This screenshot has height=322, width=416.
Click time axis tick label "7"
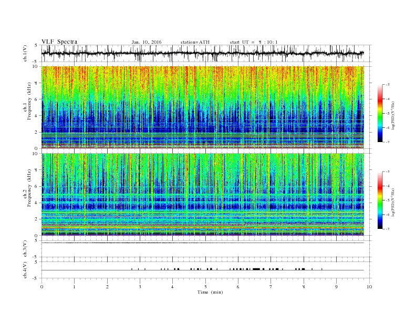[x=271, y=287]
